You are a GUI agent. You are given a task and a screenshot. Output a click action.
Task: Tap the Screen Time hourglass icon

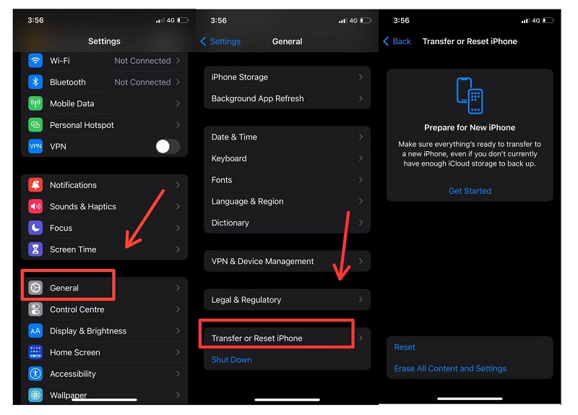coord(35,249)
